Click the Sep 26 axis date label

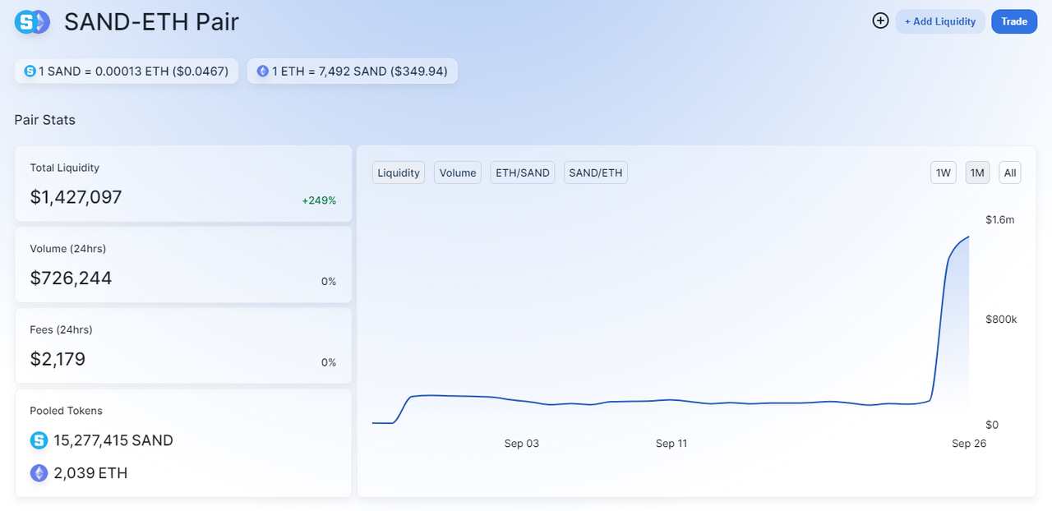(969, 444)
